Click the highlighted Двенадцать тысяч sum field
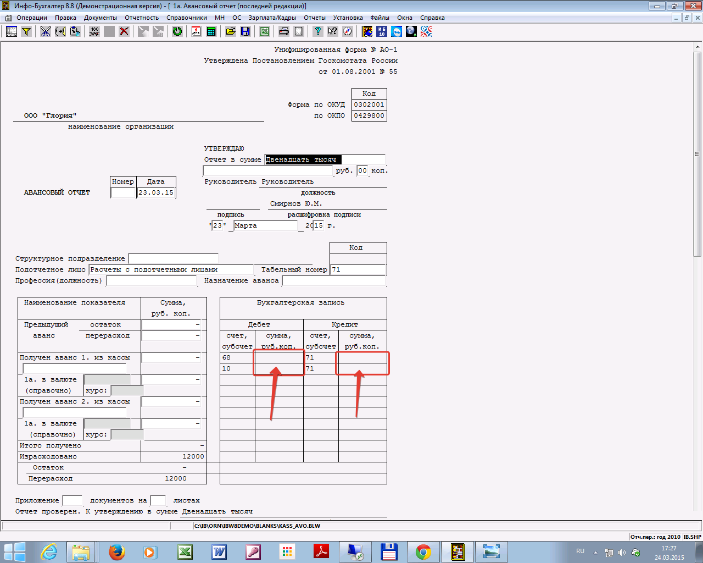703x563 pixels. coord(303,160)
